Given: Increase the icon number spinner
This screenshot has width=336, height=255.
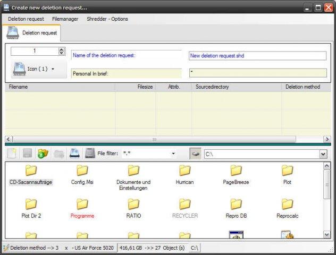Looking at the screenshot, I should pyautogui.click(x=62, y=49).
